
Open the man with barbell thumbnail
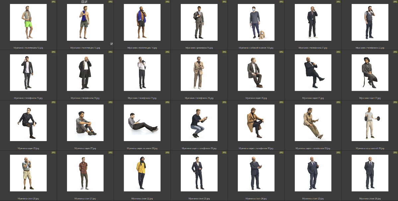click(370, 123)
